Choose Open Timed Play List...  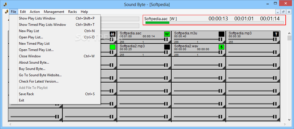point(55,50)
